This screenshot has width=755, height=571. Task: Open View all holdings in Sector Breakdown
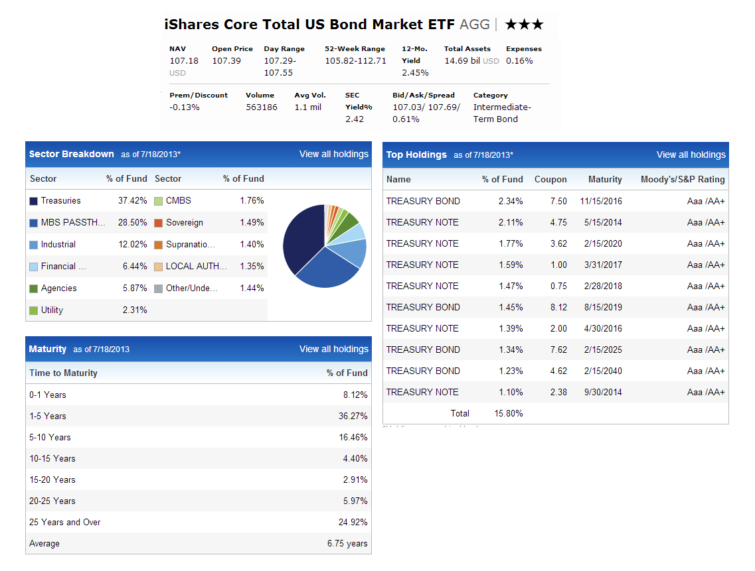point(334,154)
